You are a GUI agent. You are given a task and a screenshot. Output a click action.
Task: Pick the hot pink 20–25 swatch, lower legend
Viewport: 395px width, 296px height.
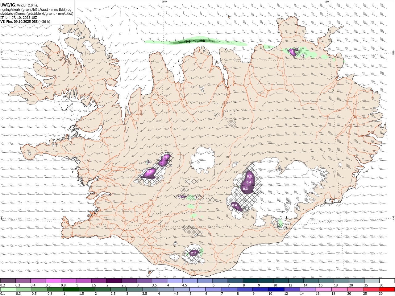pyautogui.click(x=355, y=289)
